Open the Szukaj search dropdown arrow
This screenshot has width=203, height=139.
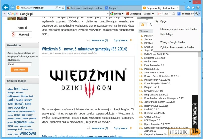122,14
